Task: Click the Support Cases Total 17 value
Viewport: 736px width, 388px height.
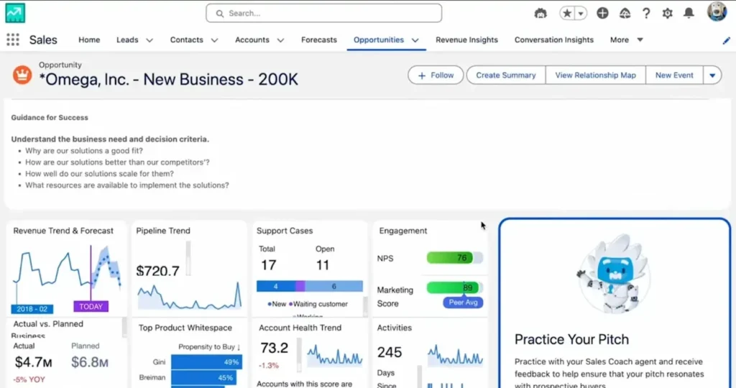Action: pyautogui.click(x=269, y=266)
